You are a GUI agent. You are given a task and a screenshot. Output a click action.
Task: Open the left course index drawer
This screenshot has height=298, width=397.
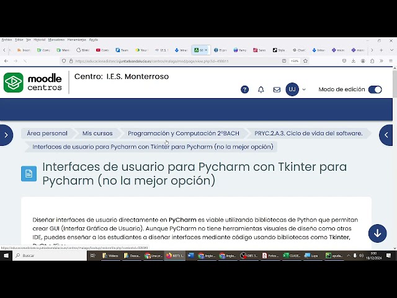pyautogui.click(x=6, y=135)
